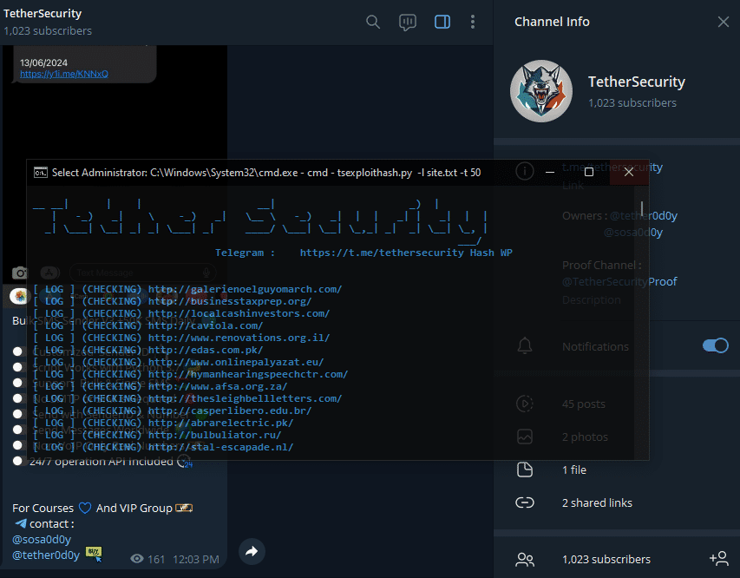This screenshot has width=740, height=578.
Task: Close the cmd.exe window
Action: 629,173
